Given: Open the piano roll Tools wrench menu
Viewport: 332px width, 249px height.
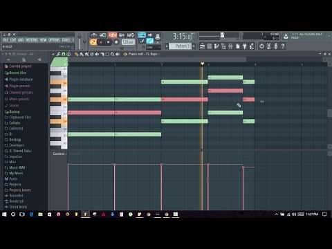Looking at the screenshot, I should [59, 54].
